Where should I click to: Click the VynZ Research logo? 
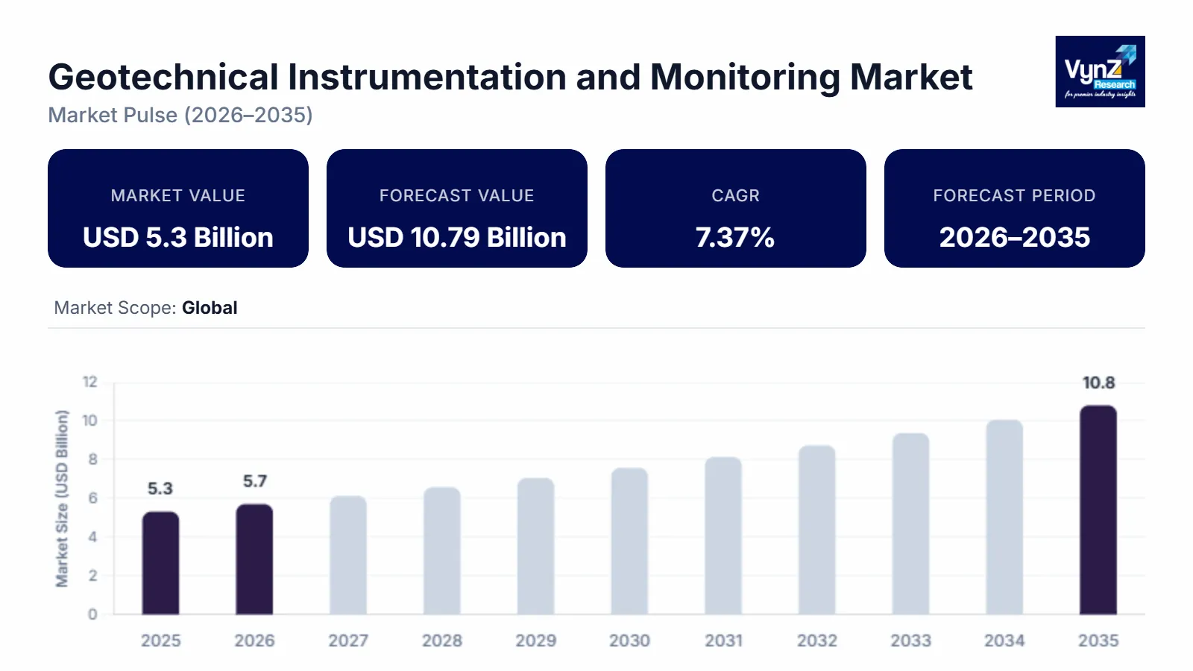point(1099,72)
